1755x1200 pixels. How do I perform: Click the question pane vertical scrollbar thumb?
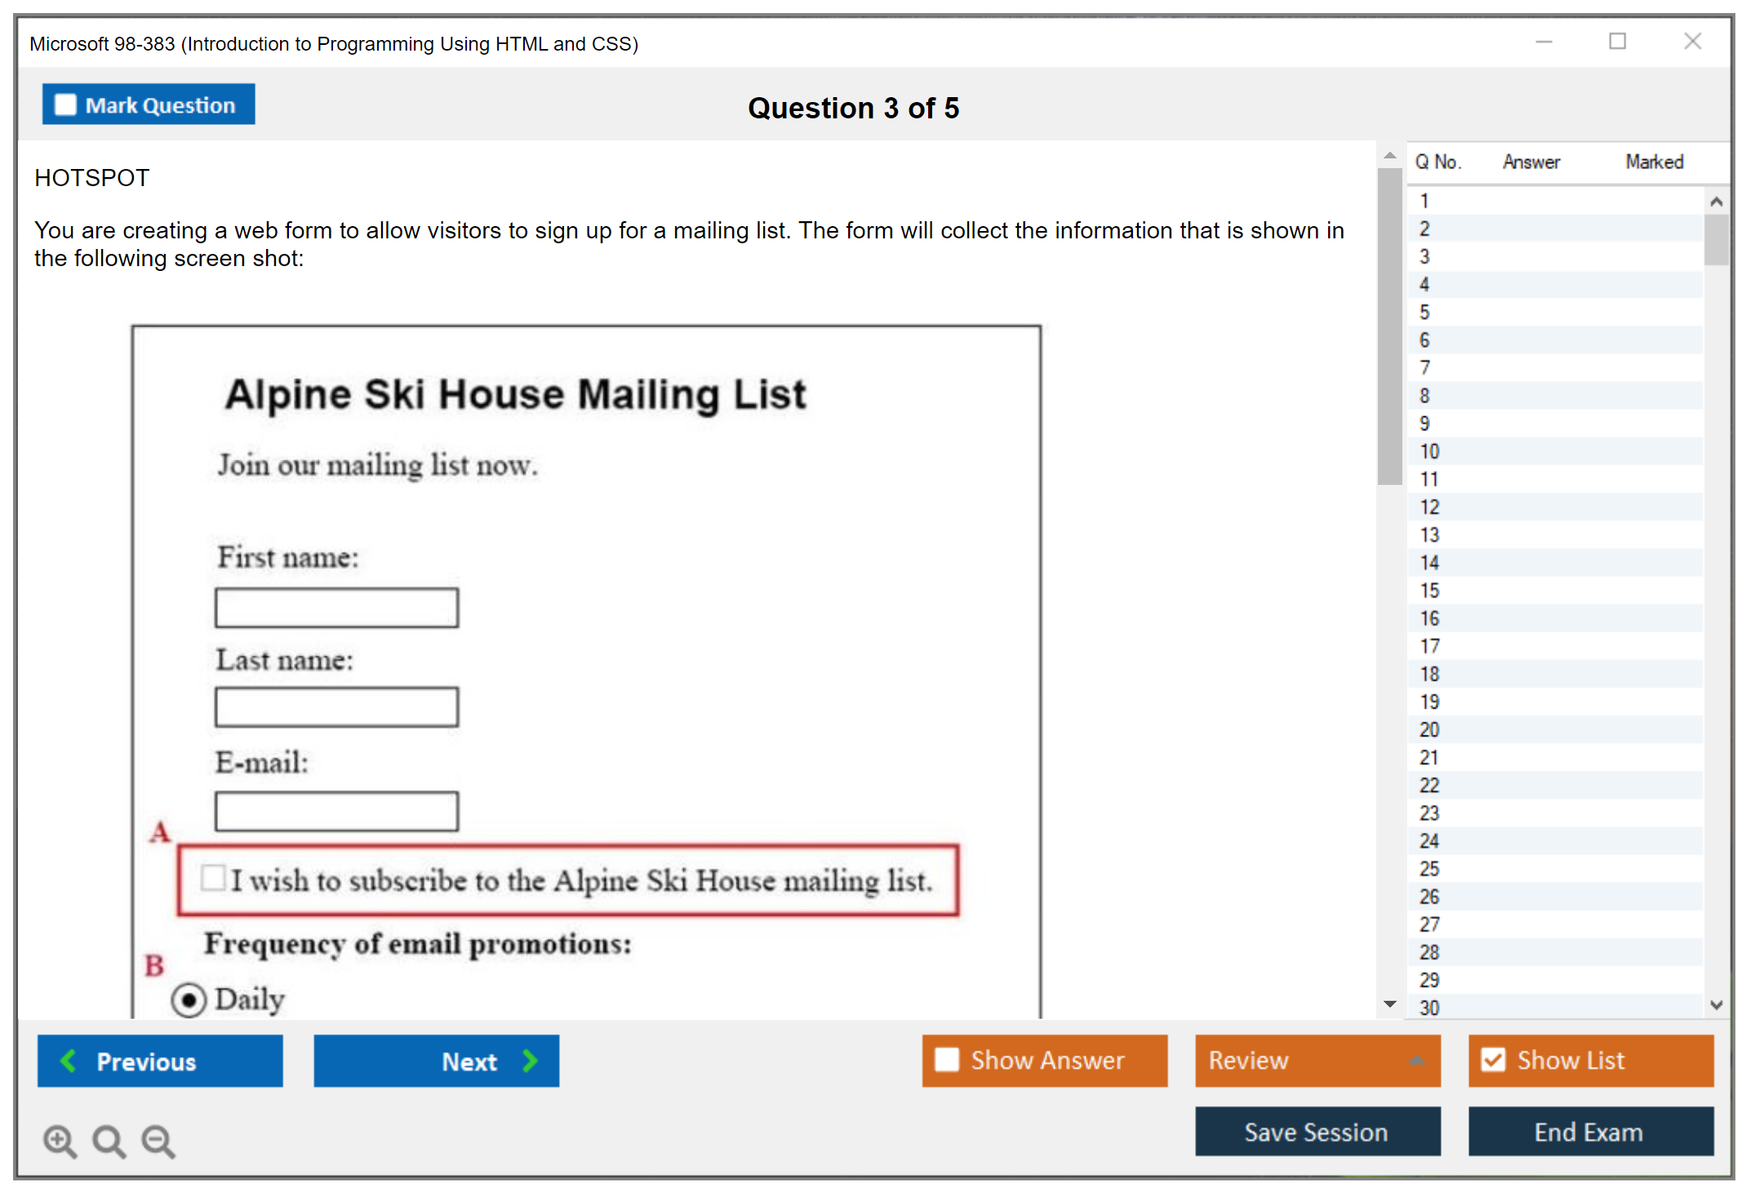tap(1389, 327)
